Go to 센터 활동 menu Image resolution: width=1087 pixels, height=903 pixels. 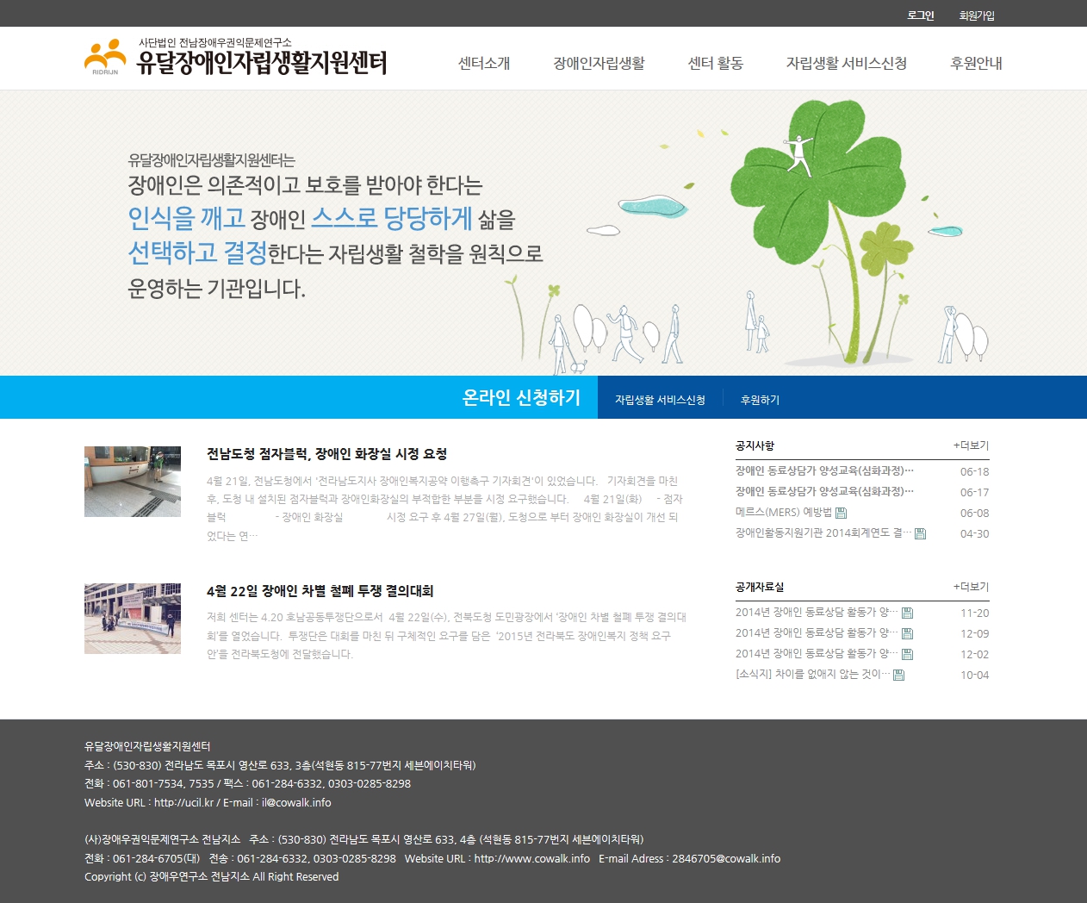click(715, 63)
